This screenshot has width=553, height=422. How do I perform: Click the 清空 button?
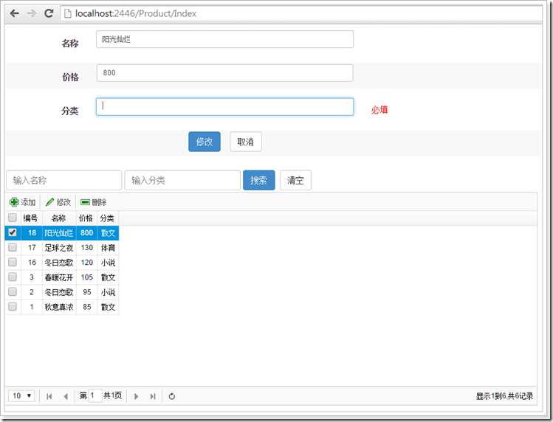tap(295, 181)
